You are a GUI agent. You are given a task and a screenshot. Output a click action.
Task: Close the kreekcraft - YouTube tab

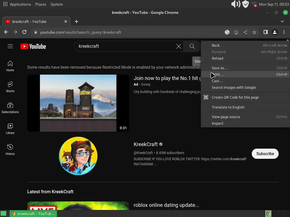click(65, 21)
